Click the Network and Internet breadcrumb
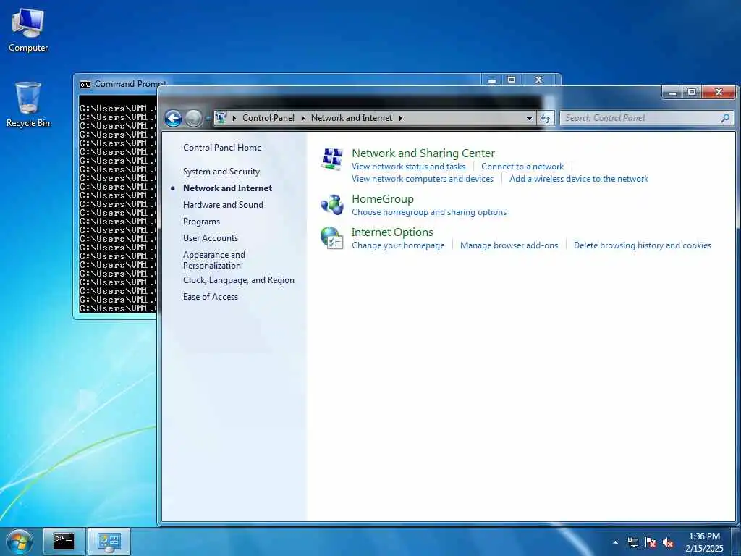The width and height of the screenshot is (741, 556). (352, 118)
